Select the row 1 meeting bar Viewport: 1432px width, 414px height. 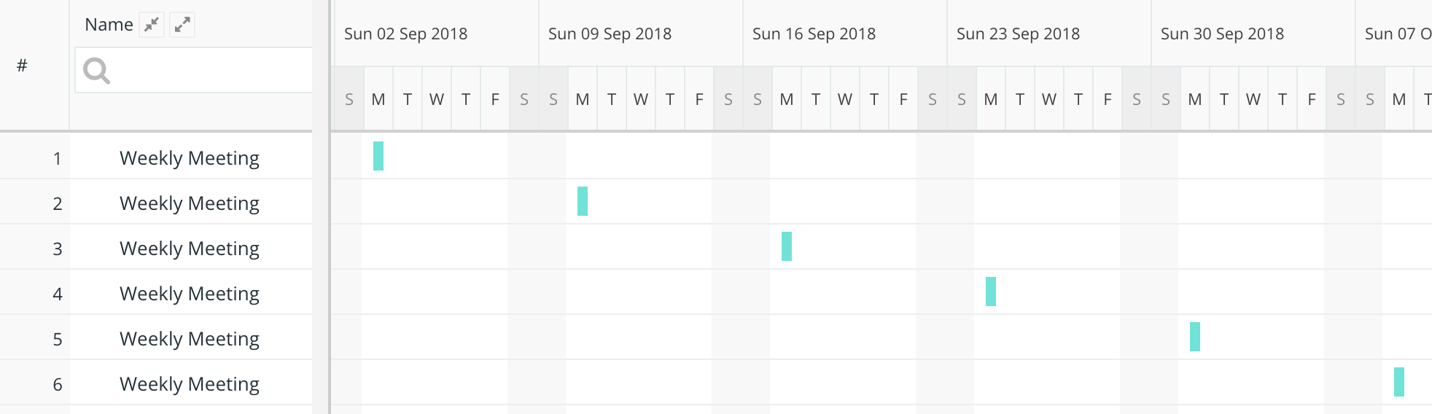[x=378, y=156]
